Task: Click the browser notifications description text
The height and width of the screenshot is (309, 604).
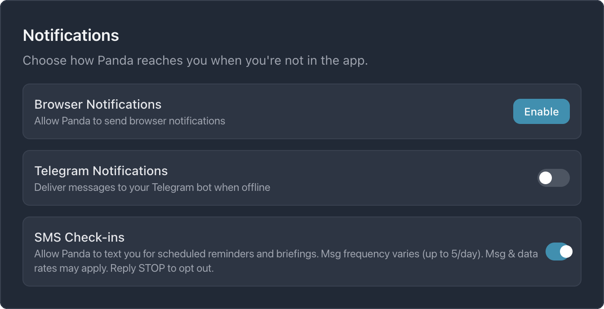Action: [x=129, y=121]
